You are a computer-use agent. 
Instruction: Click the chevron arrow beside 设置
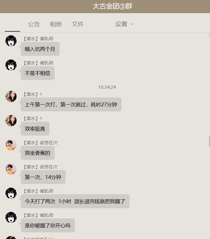(x=132, y=24)
